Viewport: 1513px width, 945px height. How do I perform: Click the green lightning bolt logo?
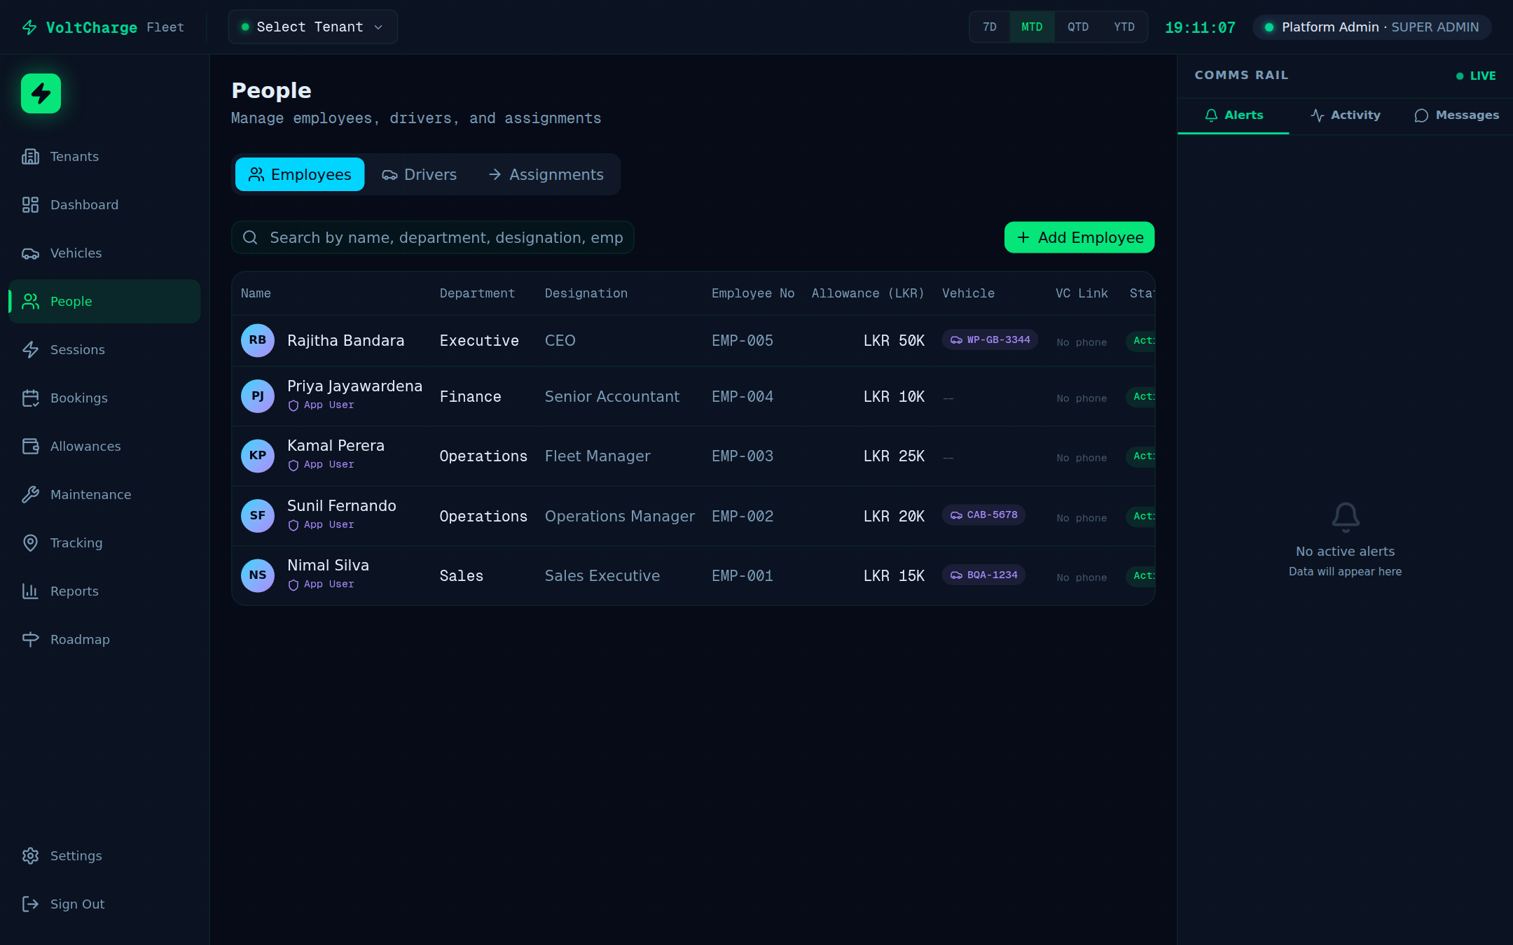(x=41, y=93)
